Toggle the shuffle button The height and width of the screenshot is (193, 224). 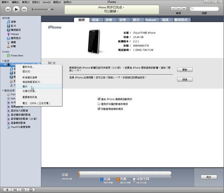[15, 190]
